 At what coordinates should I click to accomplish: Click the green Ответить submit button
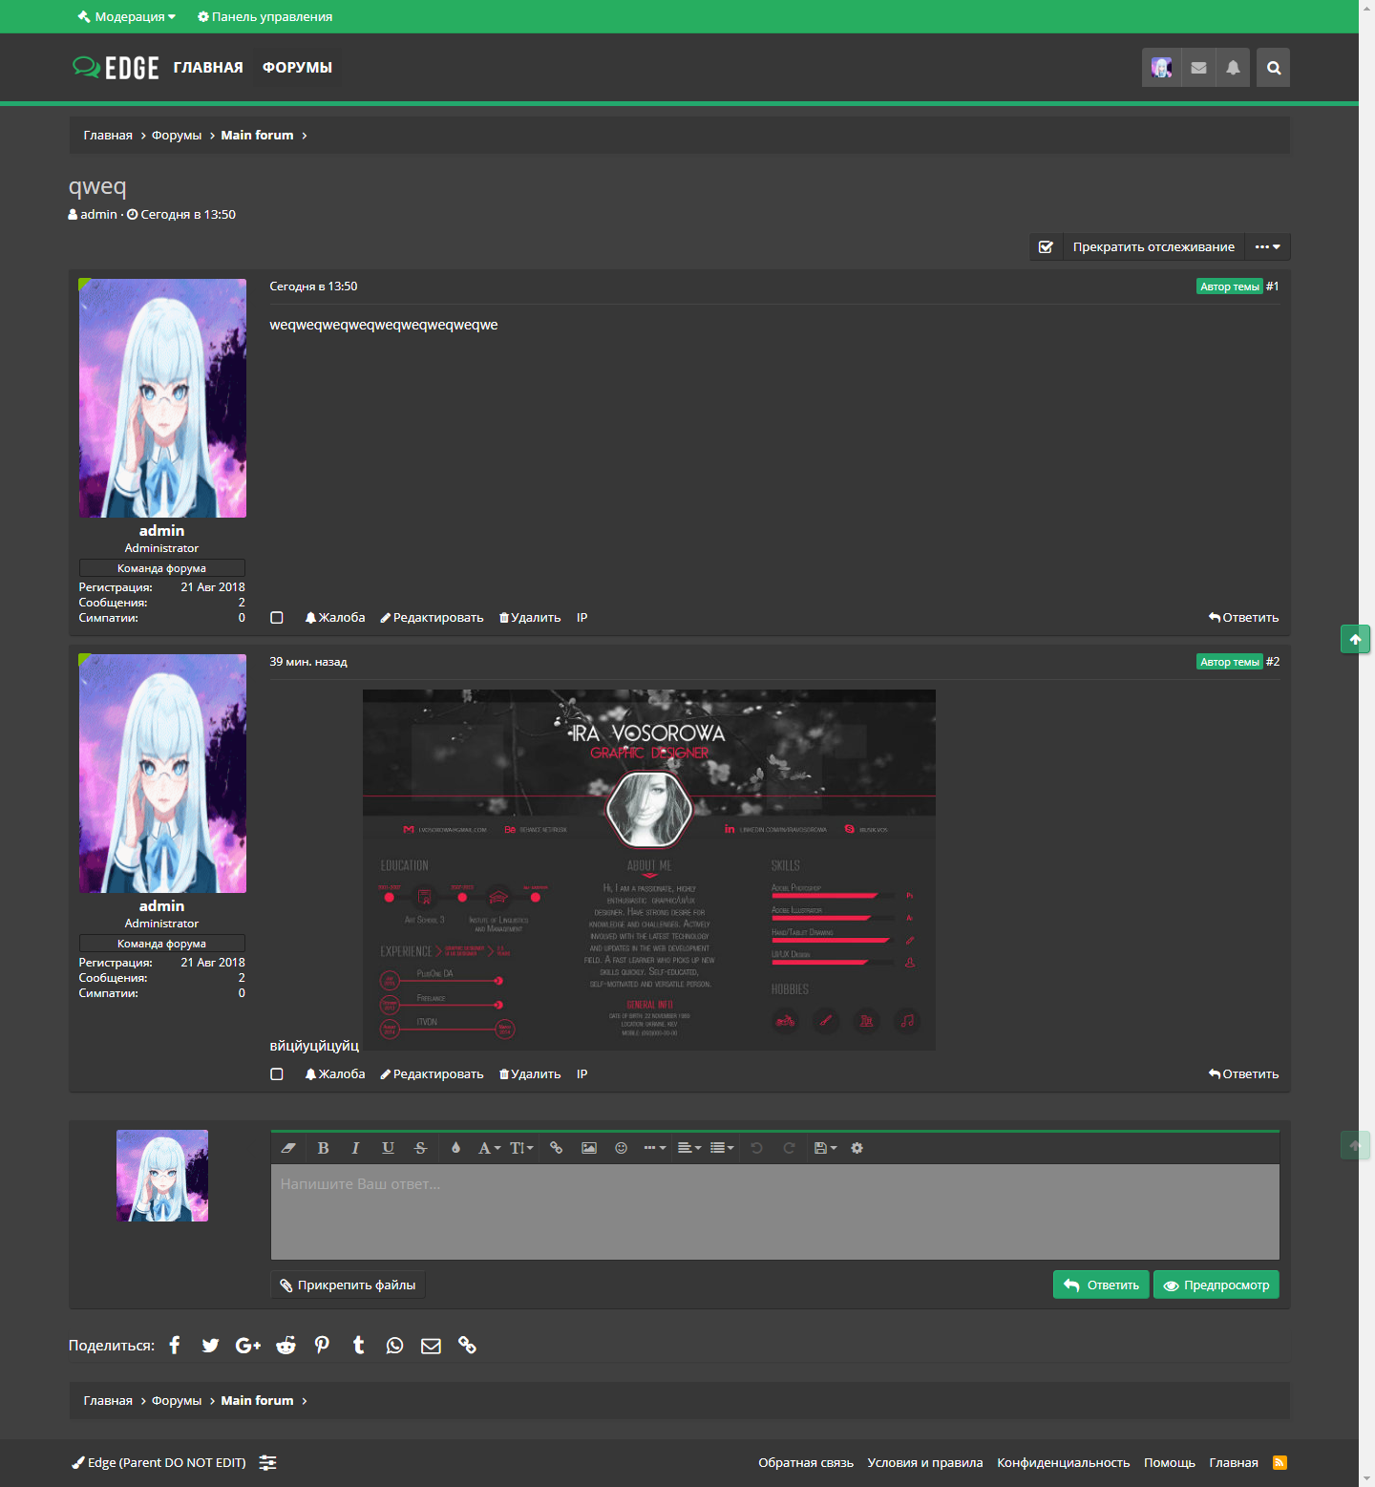(x=1101, y=1285)
